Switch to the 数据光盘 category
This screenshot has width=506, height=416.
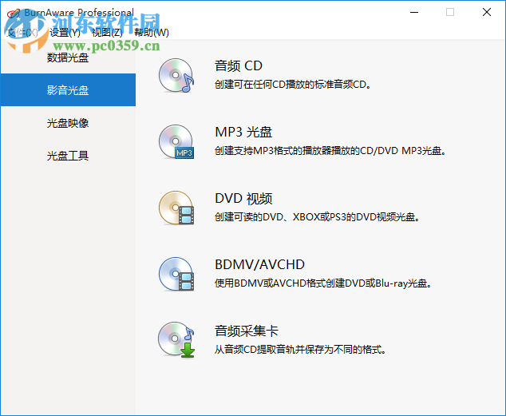(x=68, y=57)
